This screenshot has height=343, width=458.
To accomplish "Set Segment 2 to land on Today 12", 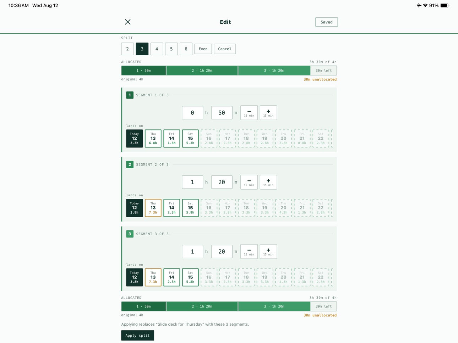I will (134, 208).
